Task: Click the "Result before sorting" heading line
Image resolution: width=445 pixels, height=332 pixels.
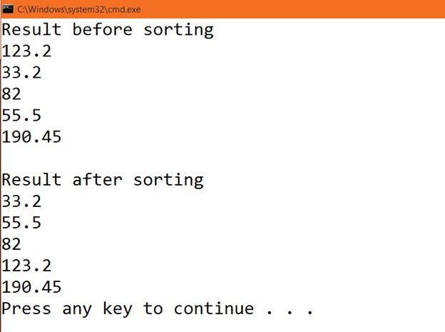Action: 108,30
